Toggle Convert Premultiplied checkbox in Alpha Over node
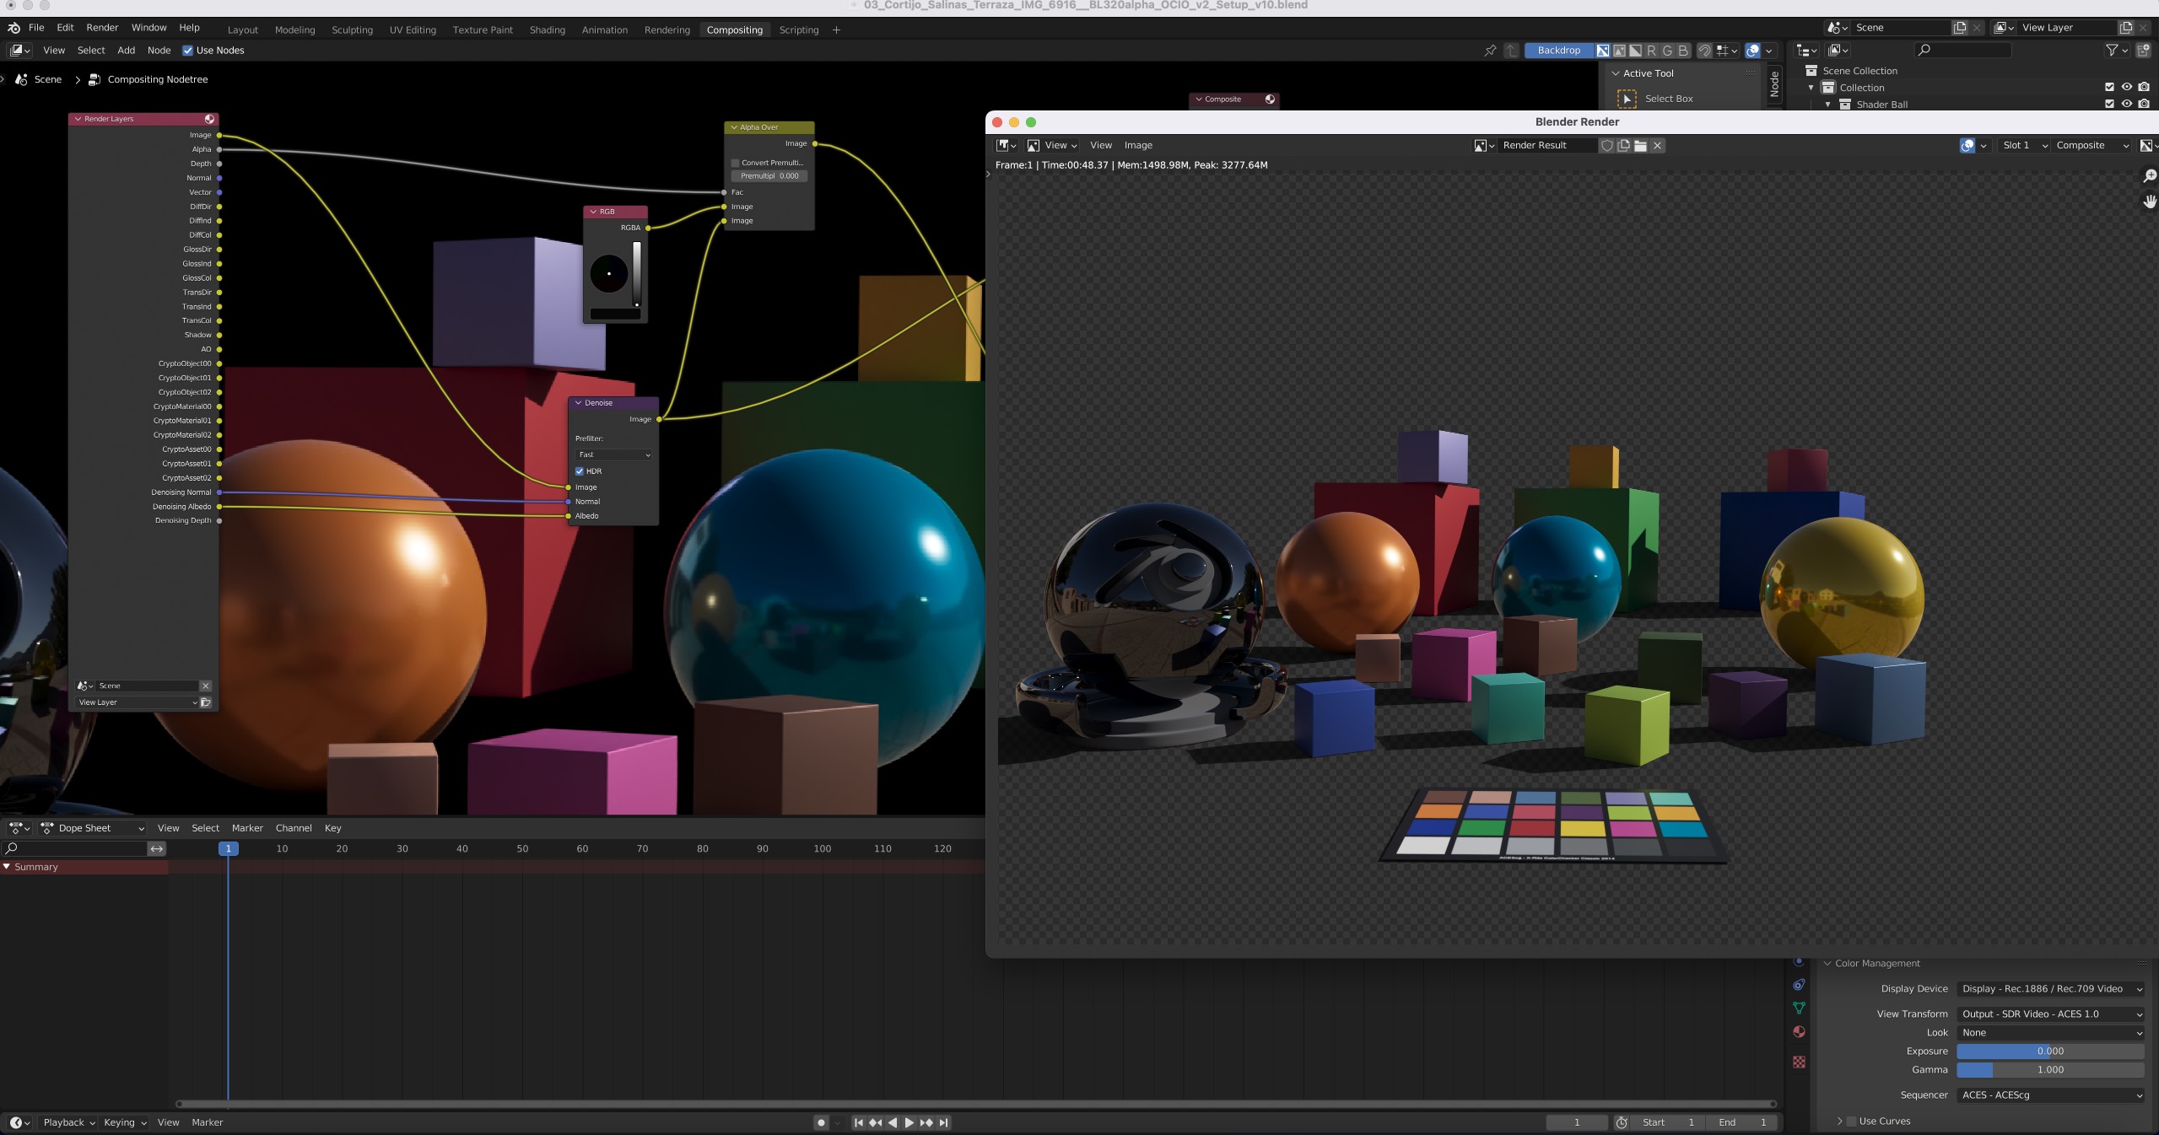2159x1135 pixels. point(735,163)
